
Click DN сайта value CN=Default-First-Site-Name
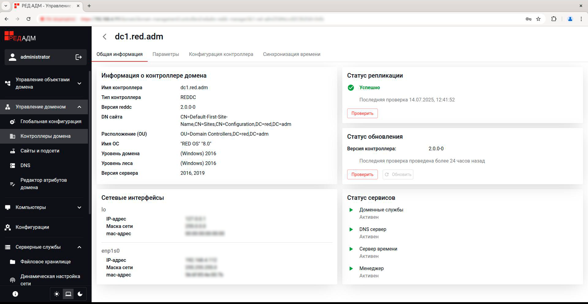pyautogui.click(x=236, y=121)
